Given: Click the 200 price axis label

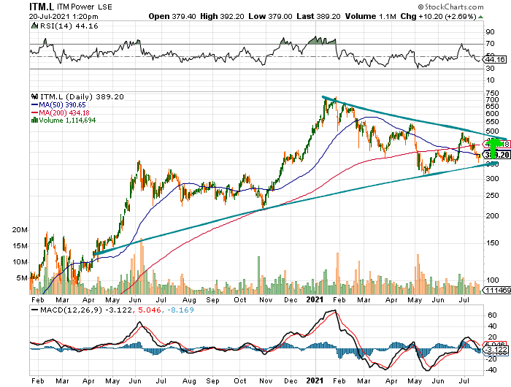Looking at the screenshot, I should 492,216.
